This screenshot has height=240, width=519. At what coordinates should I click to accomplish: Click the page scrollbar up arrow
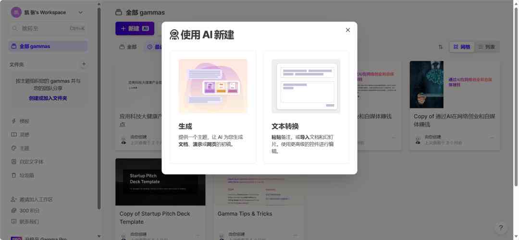click(x=516, y=3)
